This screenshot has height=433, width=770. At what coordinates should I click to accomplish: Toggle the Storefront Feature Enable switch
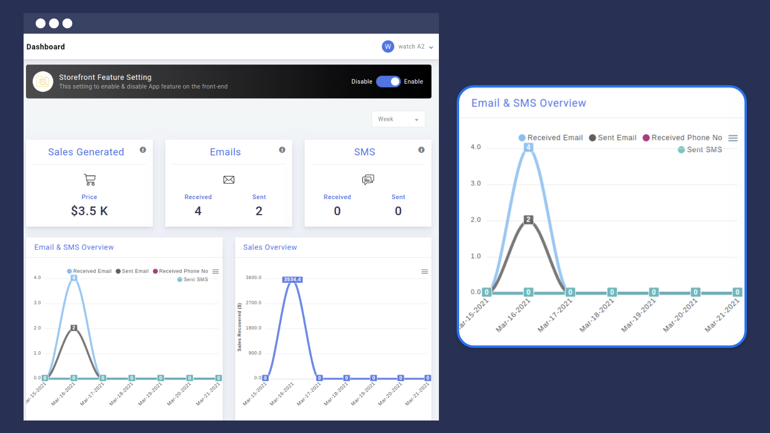pyautogui.click(x=388, y=82)
